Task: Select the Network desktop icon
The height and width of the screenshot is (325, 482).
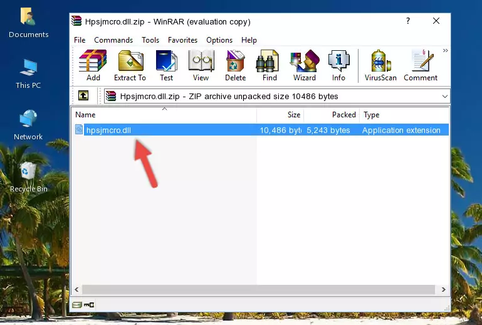Action: point(28,125)
